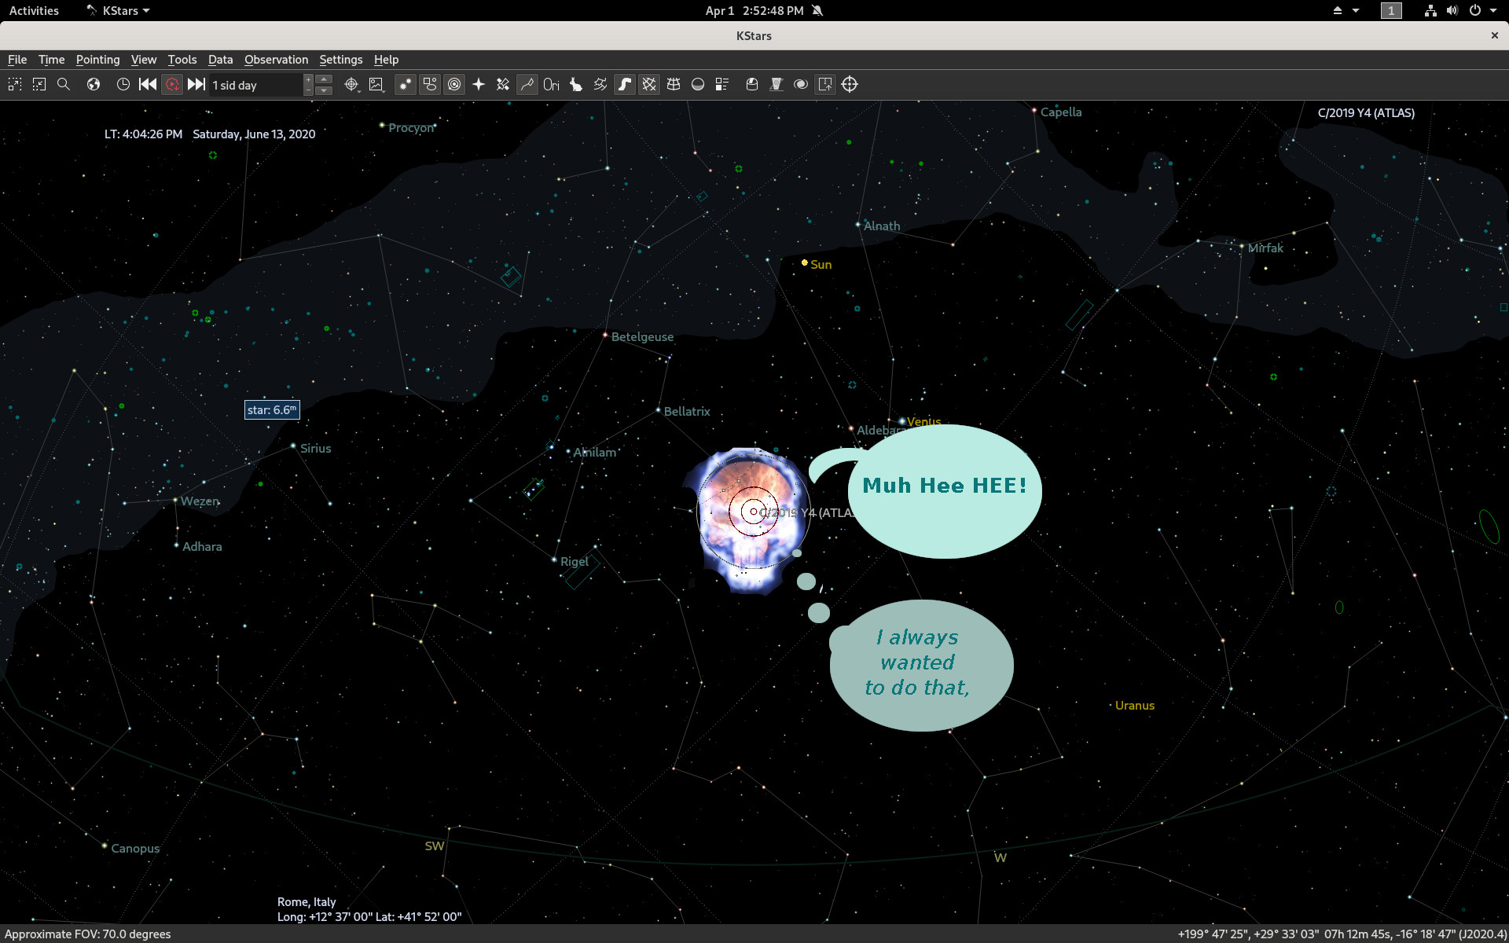Image resolution: width=1509 pixels, height=943 pixels.
Task: Click the Sirius star label
Action: [x=315, y=448]
